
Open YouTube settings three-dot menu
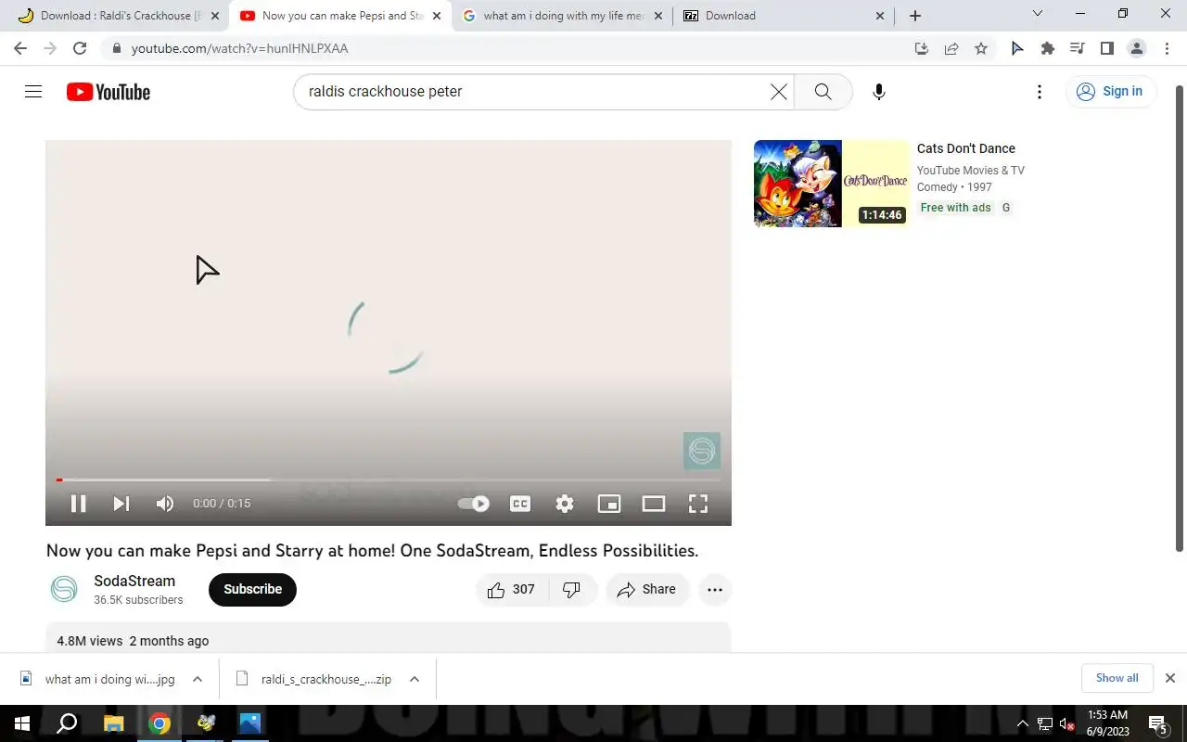[1040, 92]
